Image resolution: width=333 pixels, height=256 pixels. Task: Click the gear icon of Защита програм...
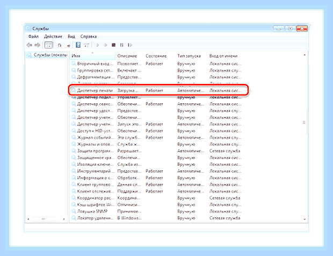[74, 151]
